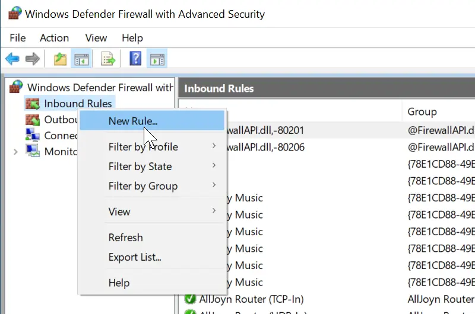
Task: Select Refresh in the context menu
Action: (x=126, y=237)
